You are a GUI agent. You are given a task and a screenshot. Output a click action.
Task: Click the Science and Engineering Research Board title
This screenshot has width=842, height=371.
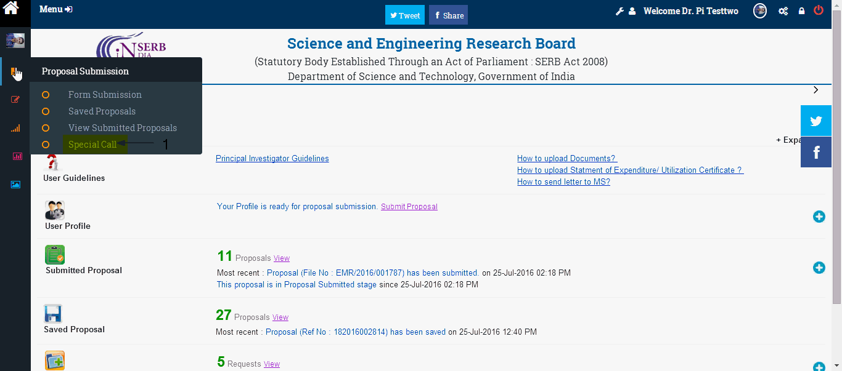coord(431,44)
